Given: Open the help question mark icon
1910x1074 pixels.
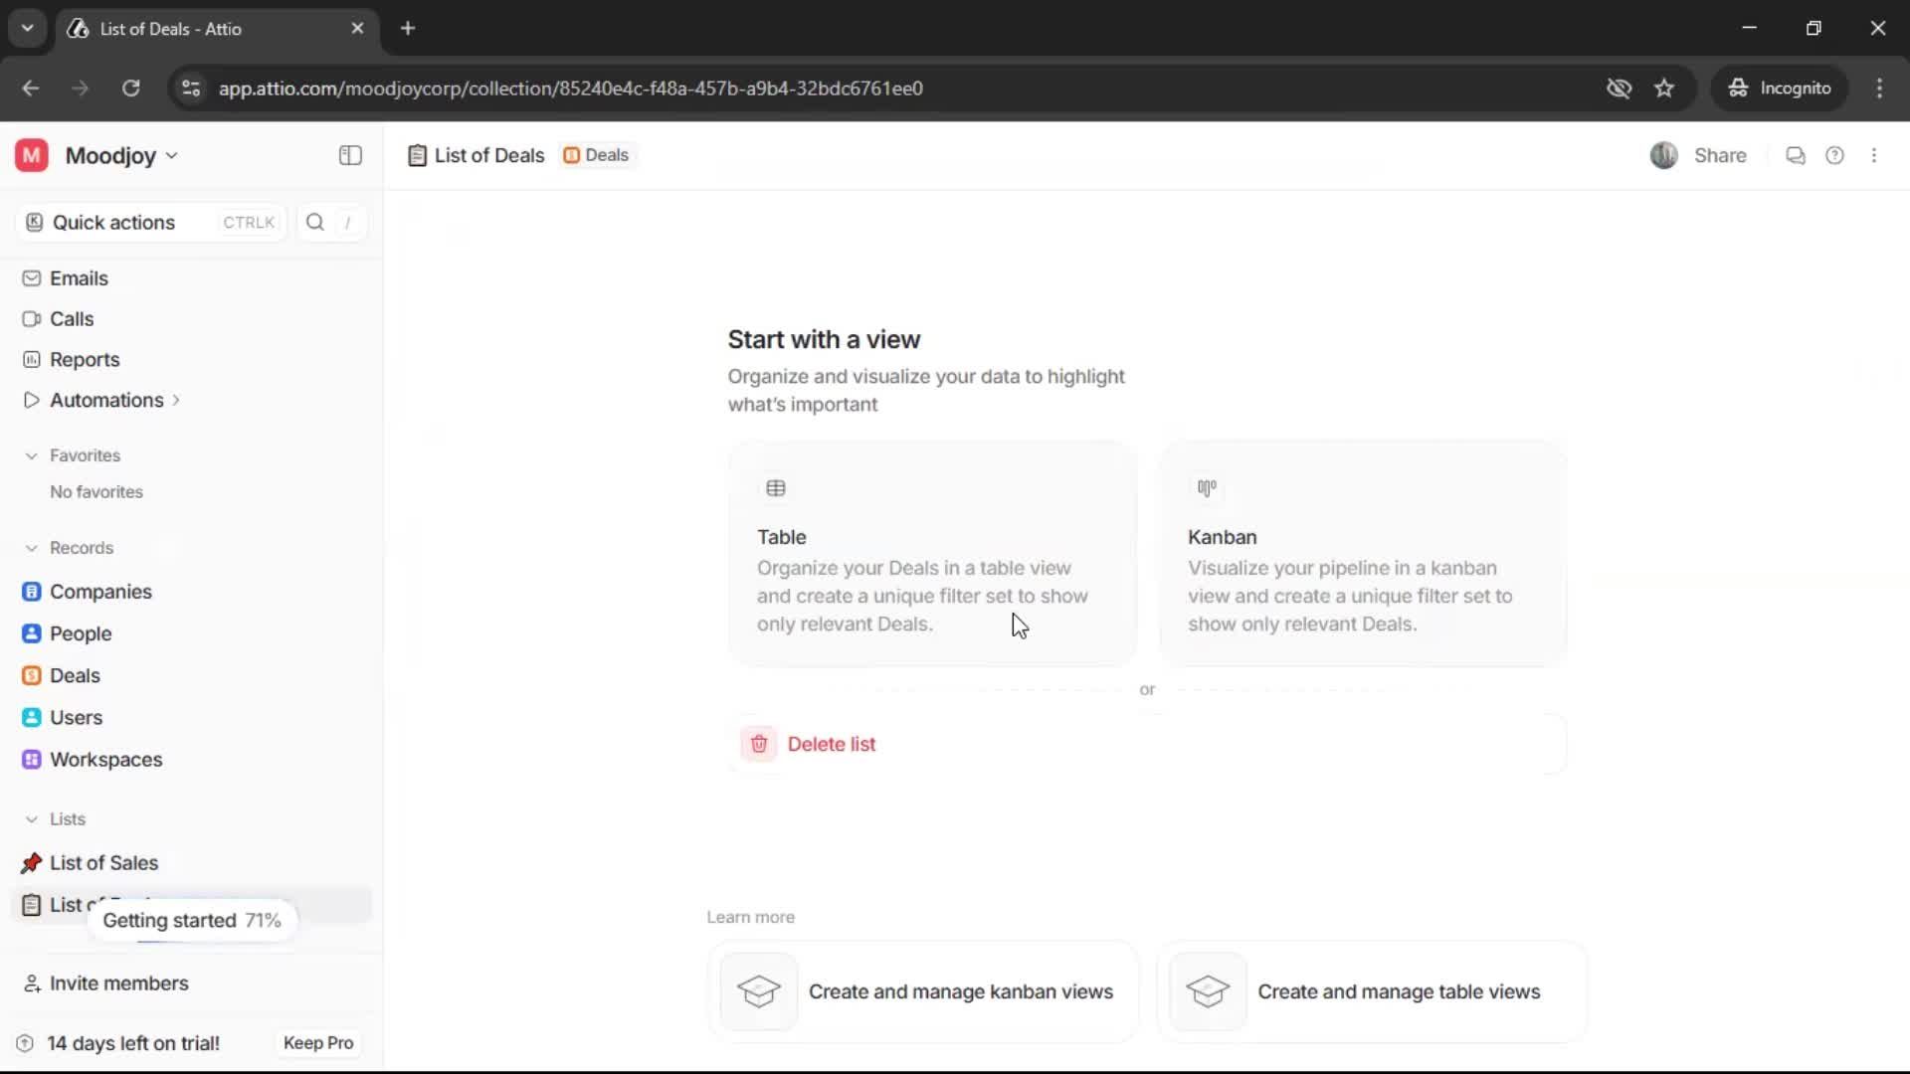Looking at the screenshot, I should point(1835,155).
